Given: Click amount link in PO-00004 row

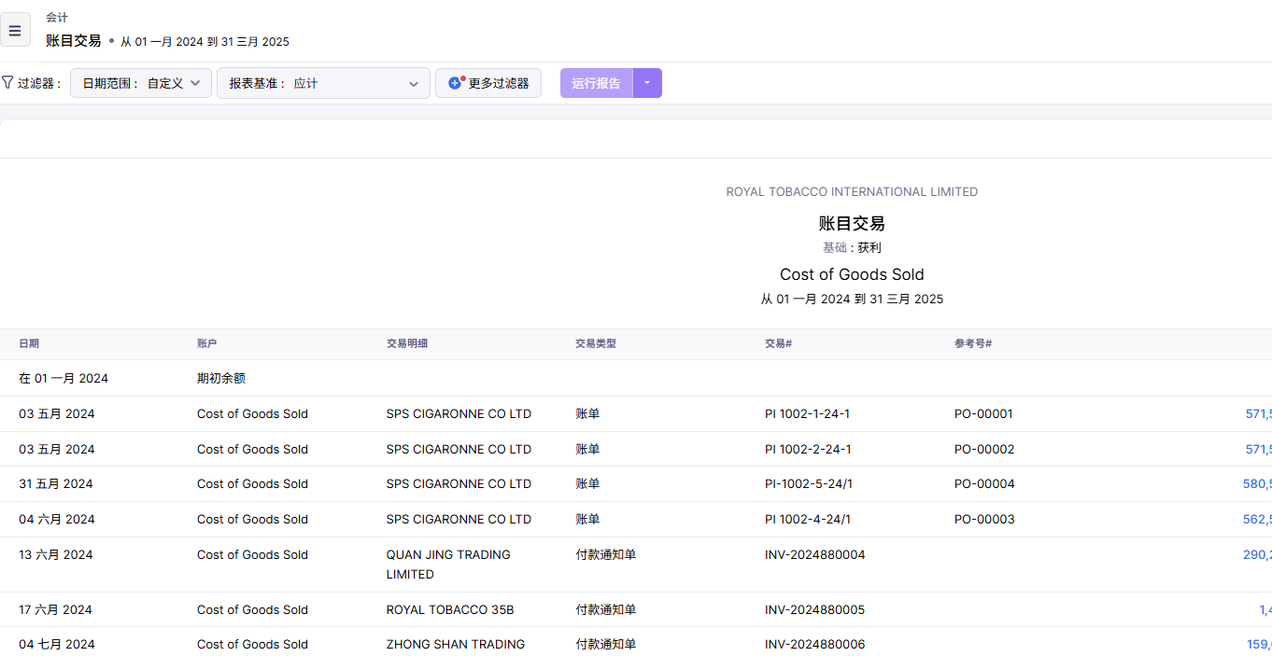Looking at the screenshot, I should coord(1257,483).
